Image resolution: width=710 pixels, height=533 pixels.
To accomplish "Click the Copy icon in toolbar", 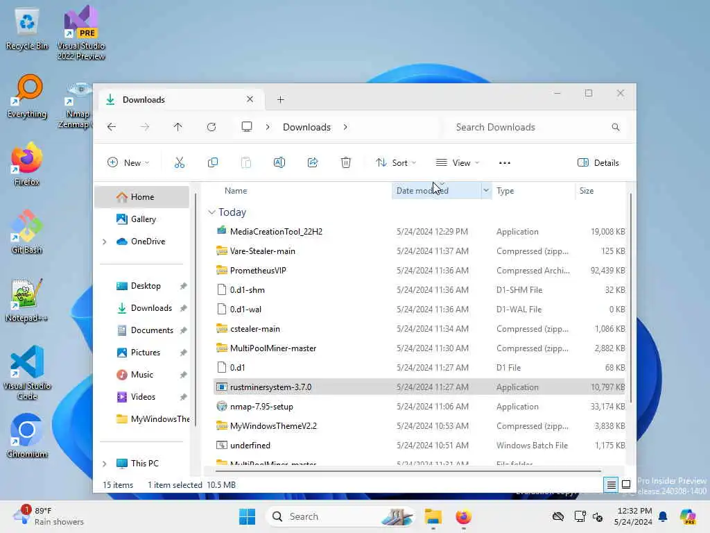I will (212, 162).
